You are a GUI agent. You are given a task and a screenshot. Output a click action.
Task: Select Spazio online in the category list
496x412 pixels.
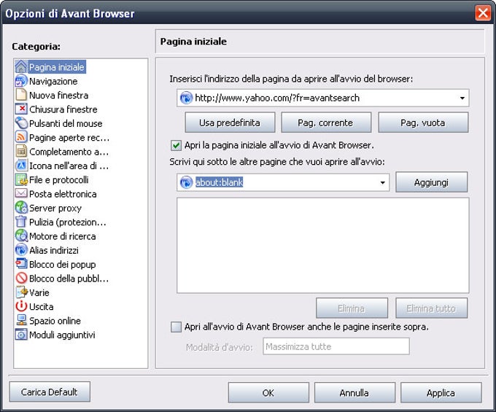[55, 321]
